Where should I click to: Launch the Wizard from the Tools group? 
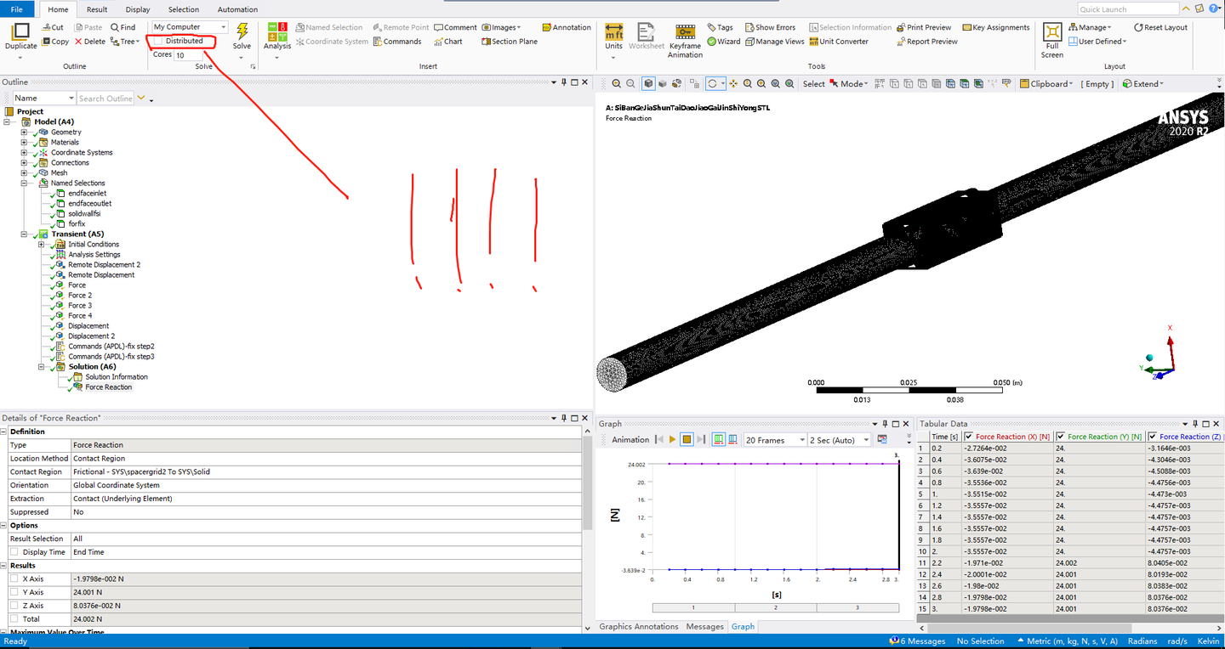point(725,41)
